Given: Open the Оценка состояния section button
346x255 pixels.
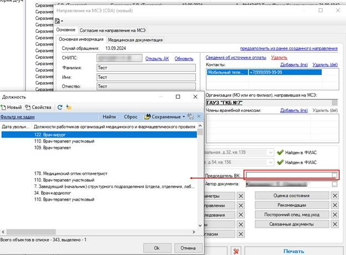Looking at the screenshot, I should coord(292,196).
